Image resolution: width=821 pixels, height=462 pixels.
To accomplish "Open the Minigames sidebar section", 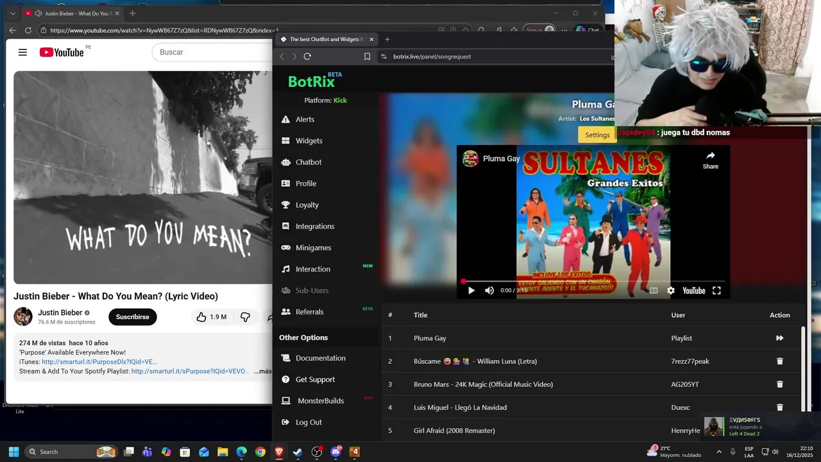I will (313, 248).
